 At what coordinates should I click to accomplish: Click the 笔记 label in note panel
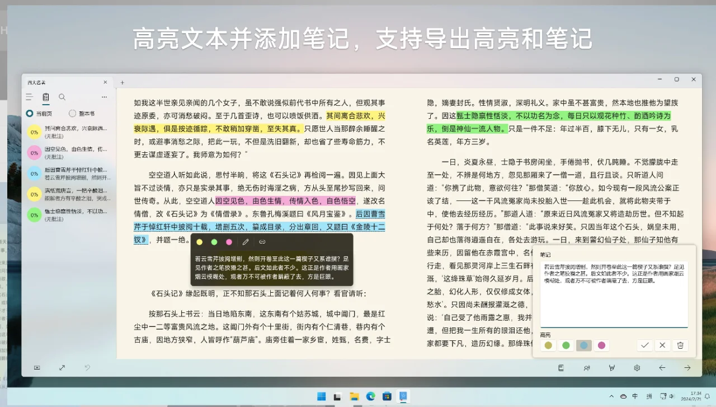tap(545, 255)
